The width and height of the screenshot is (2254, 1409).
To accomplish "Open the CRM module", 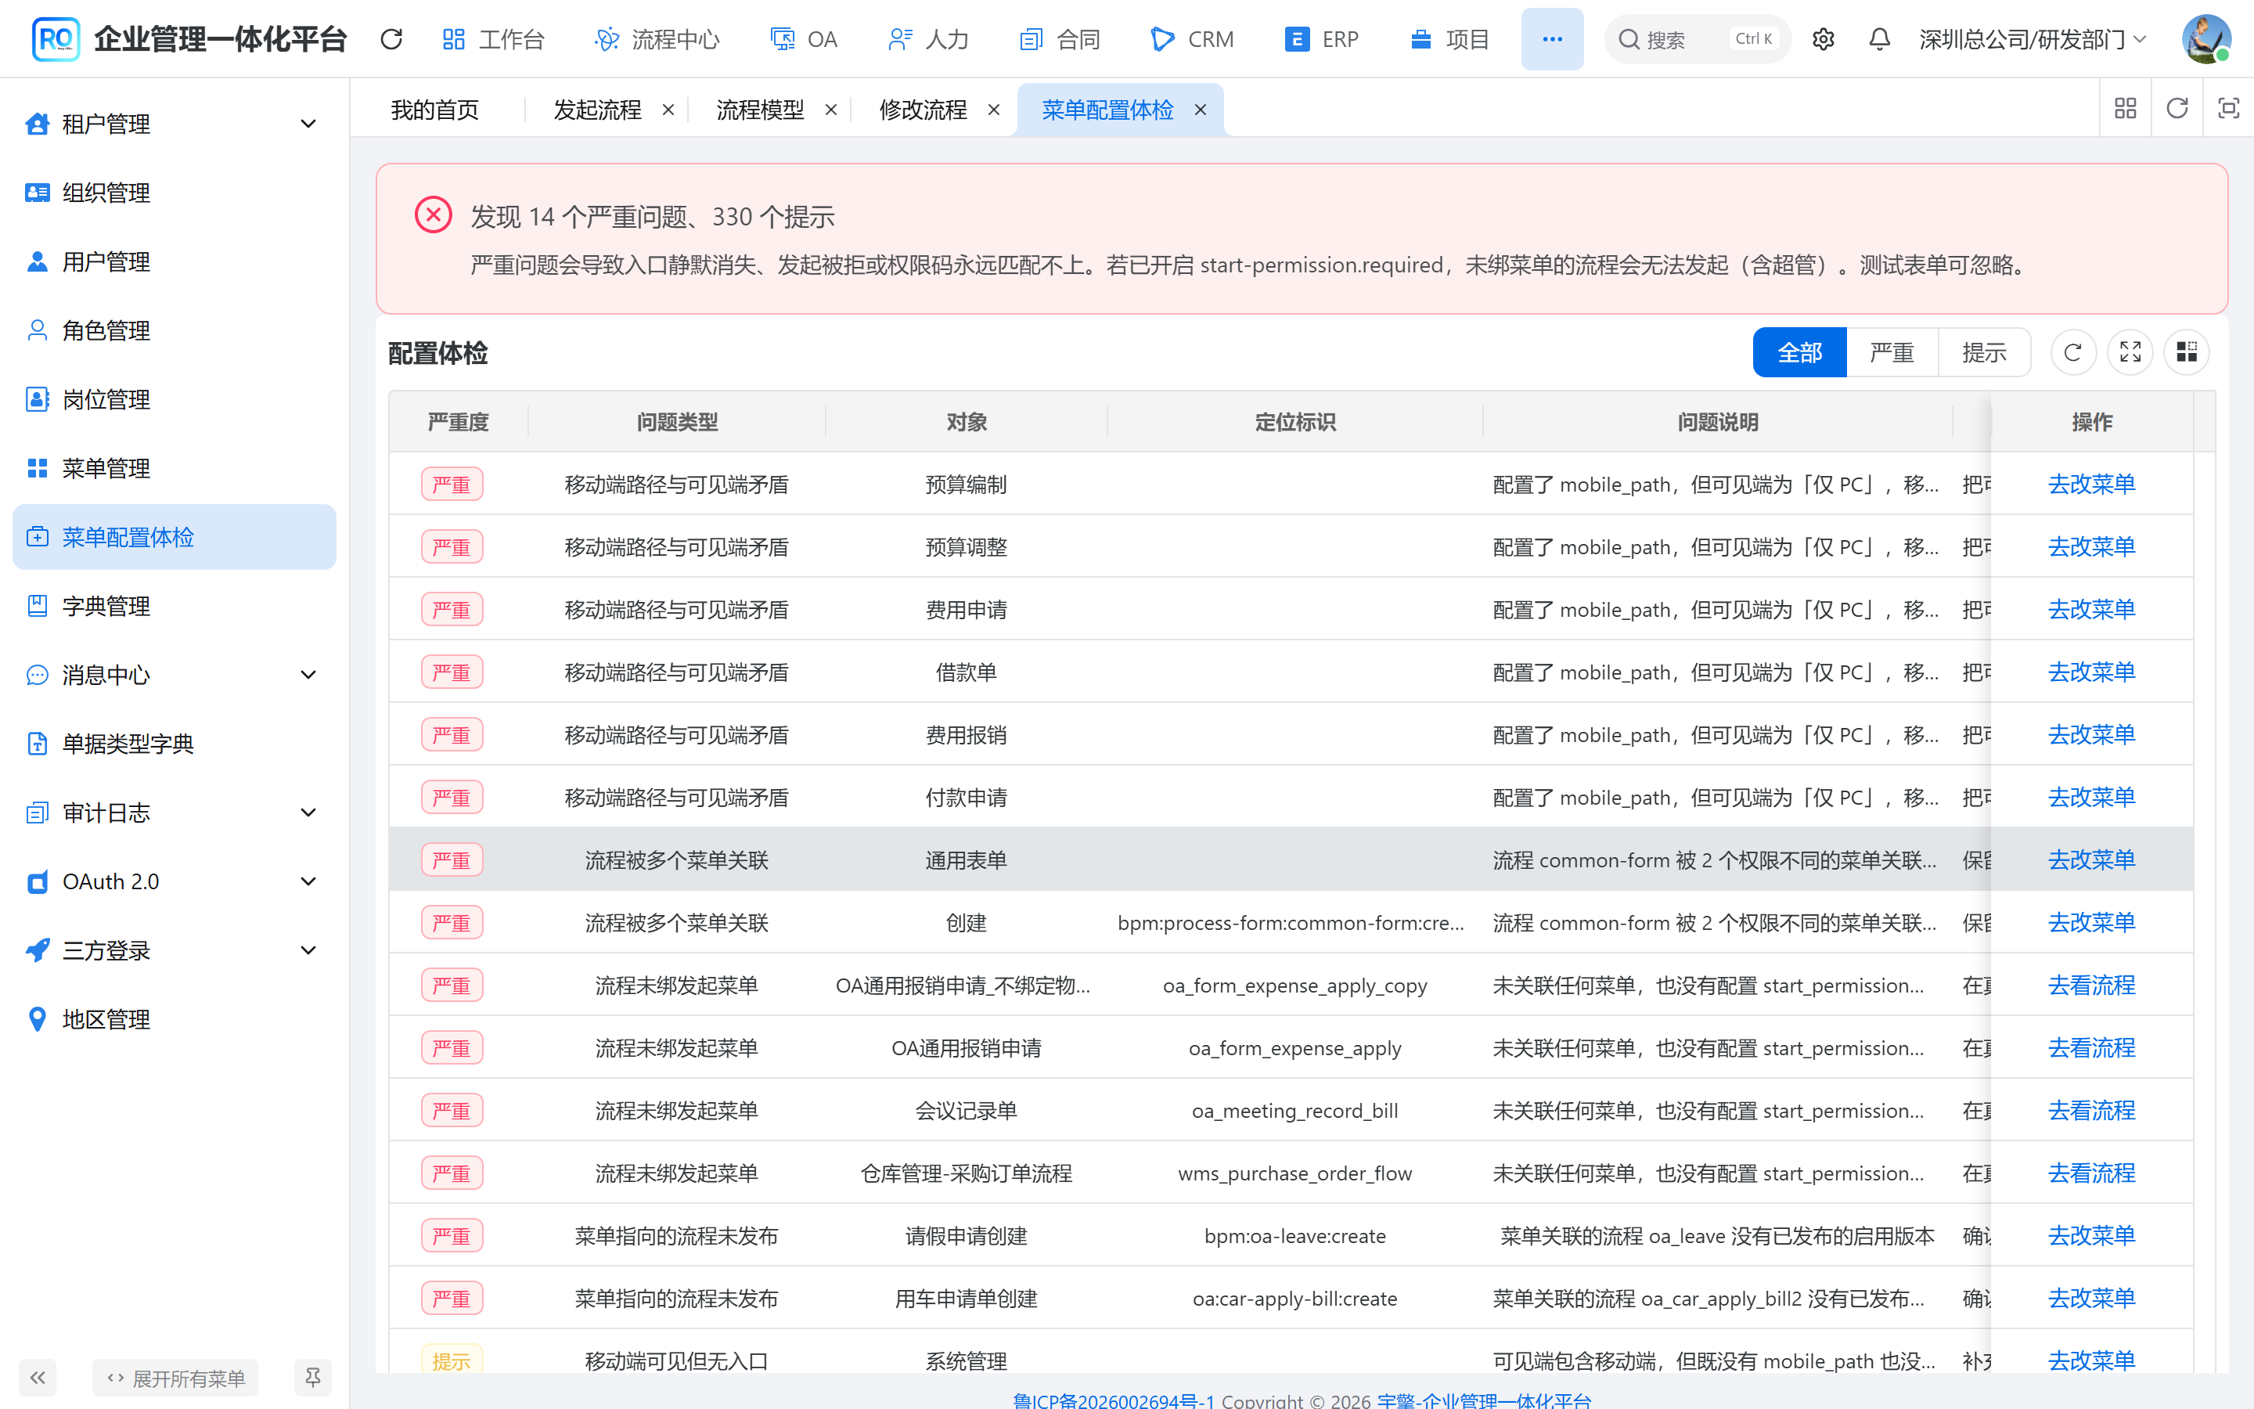I will (1192, 39).
